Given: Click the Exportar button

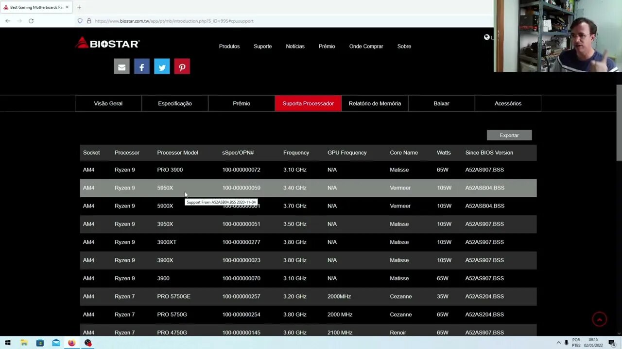Looking at the screenshot, I should click(x=509, y=135).
